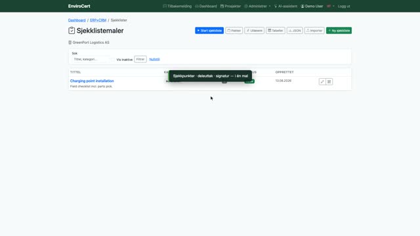Apply filter with Filtrer button
This screenshot has width=420, height=236.
pyautogui.click(x=140, y=59)
